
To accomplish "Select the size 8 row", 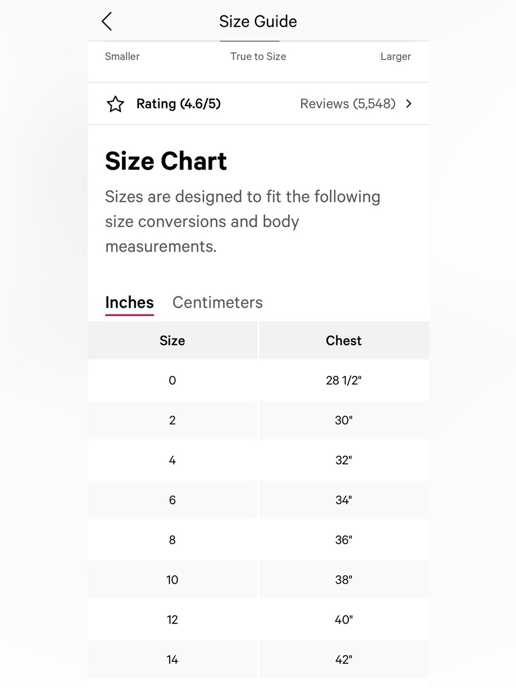I will 258,540.
